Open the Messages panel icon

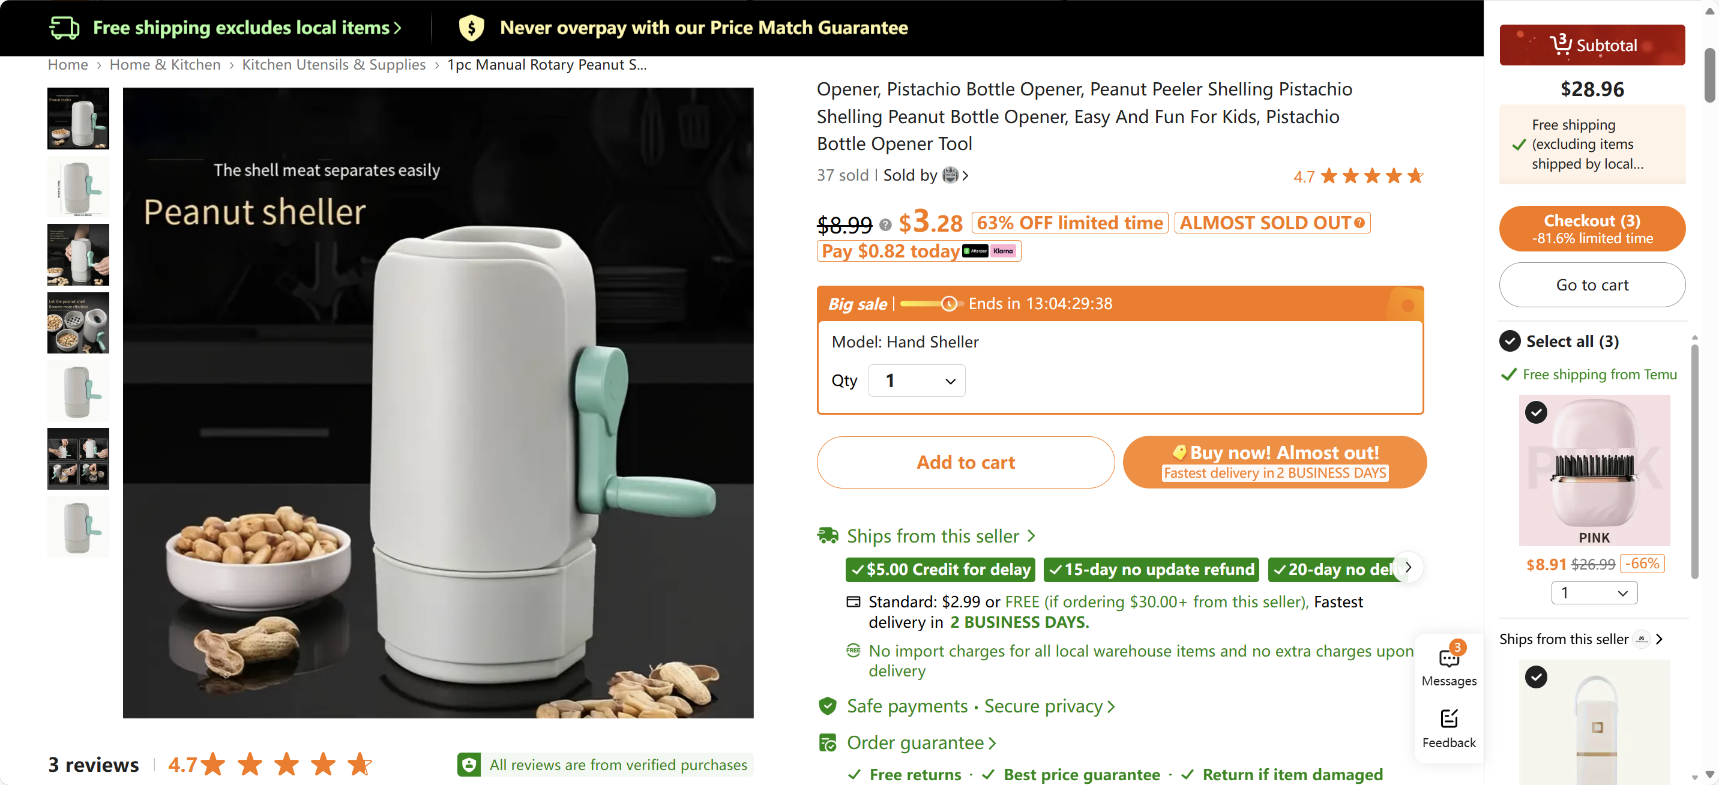(1449, 660)
